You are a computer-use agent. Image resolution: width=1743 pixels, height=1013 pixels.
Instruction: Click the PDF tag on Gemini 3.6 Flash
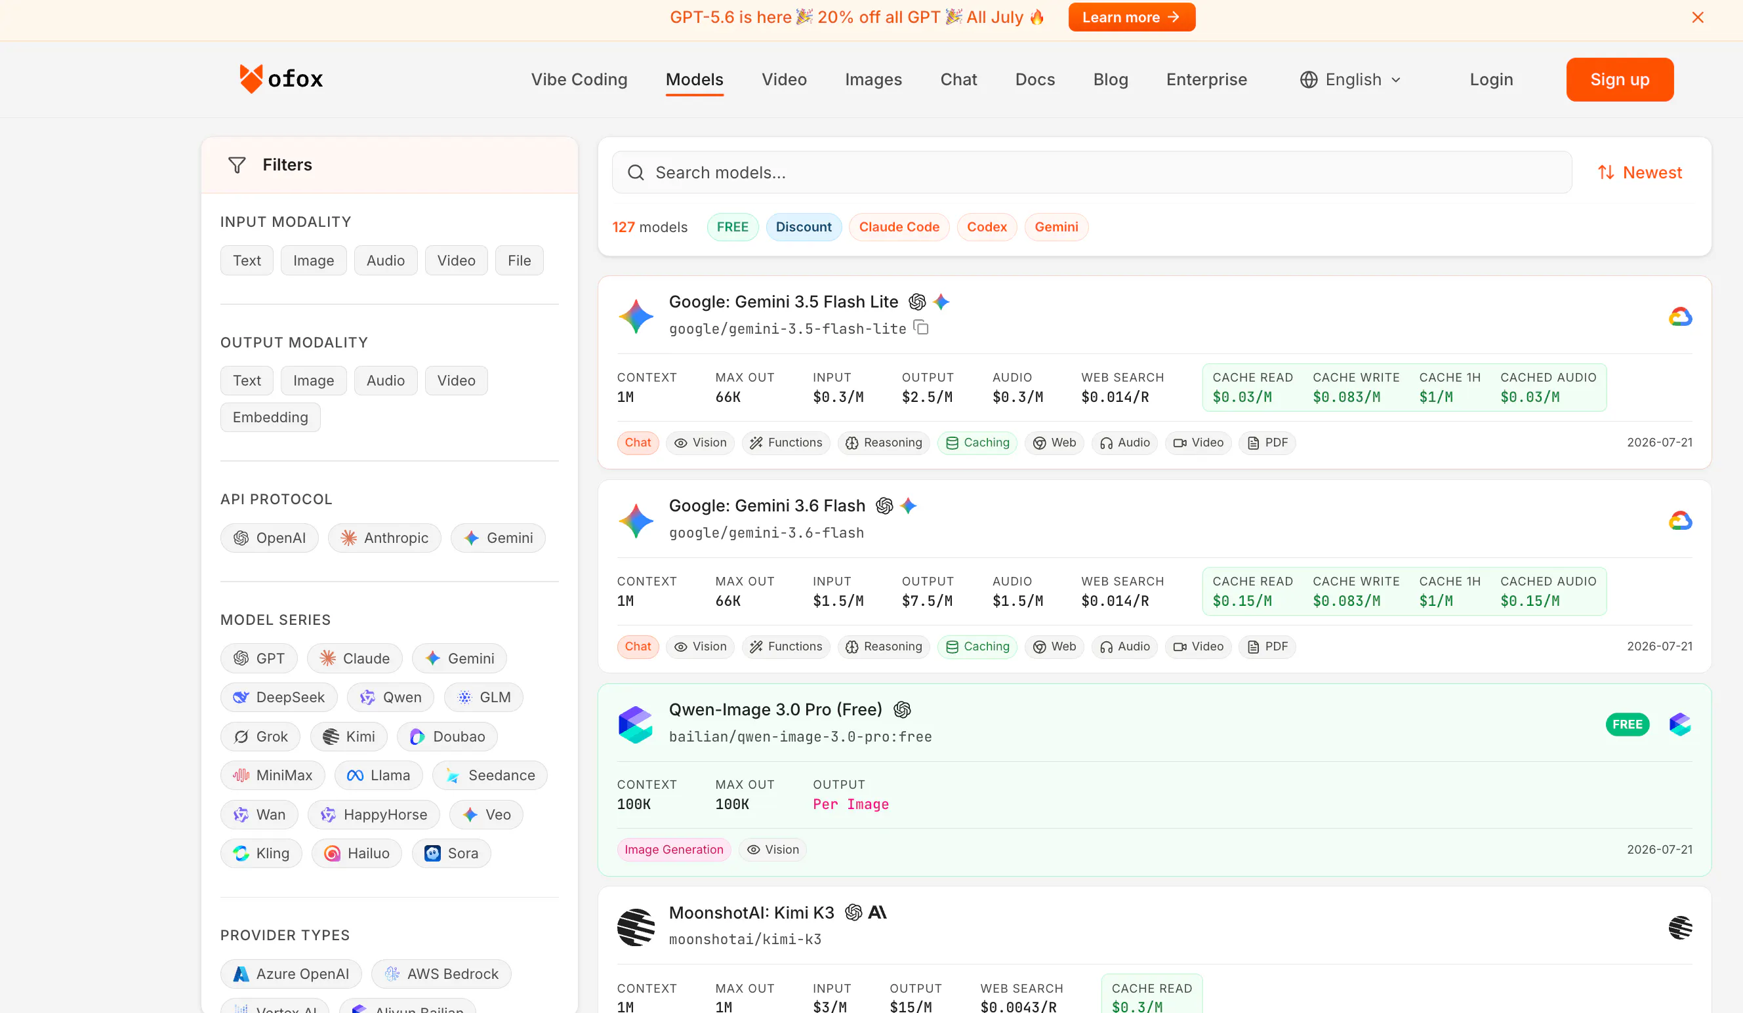pos(1267,646)
